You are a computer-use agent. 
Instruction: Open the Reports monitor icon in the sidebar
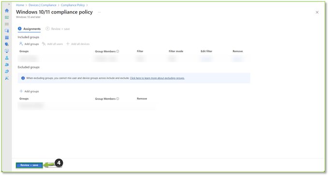(x=7, y=51)
